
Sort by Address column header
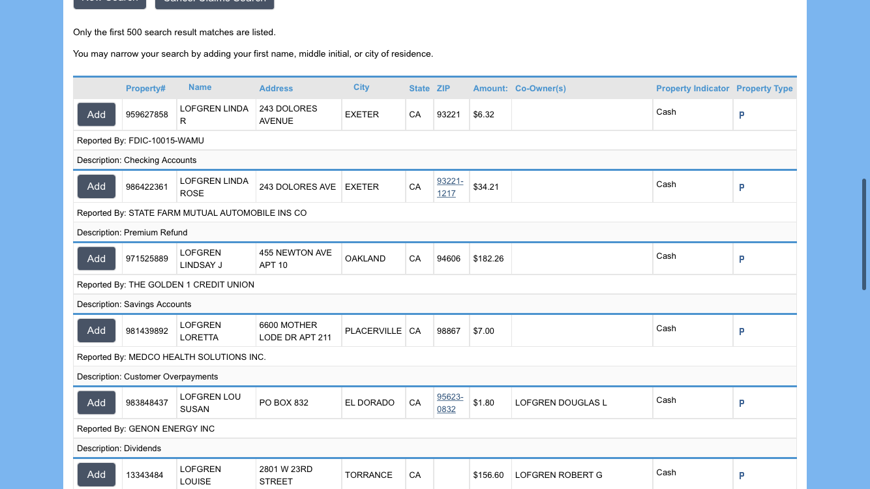pyautogui.click(x=276, y=88)
